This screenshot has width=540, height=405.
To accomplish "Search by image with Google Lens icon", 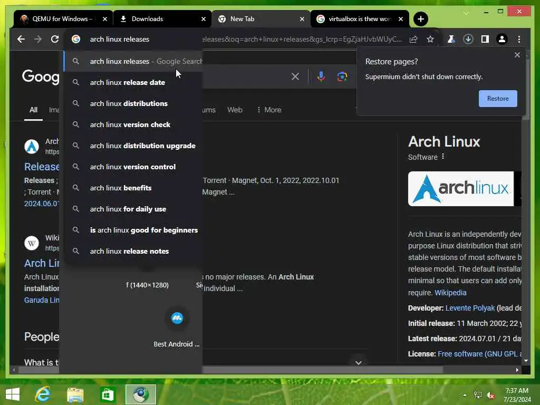I will tap(342, 76).
